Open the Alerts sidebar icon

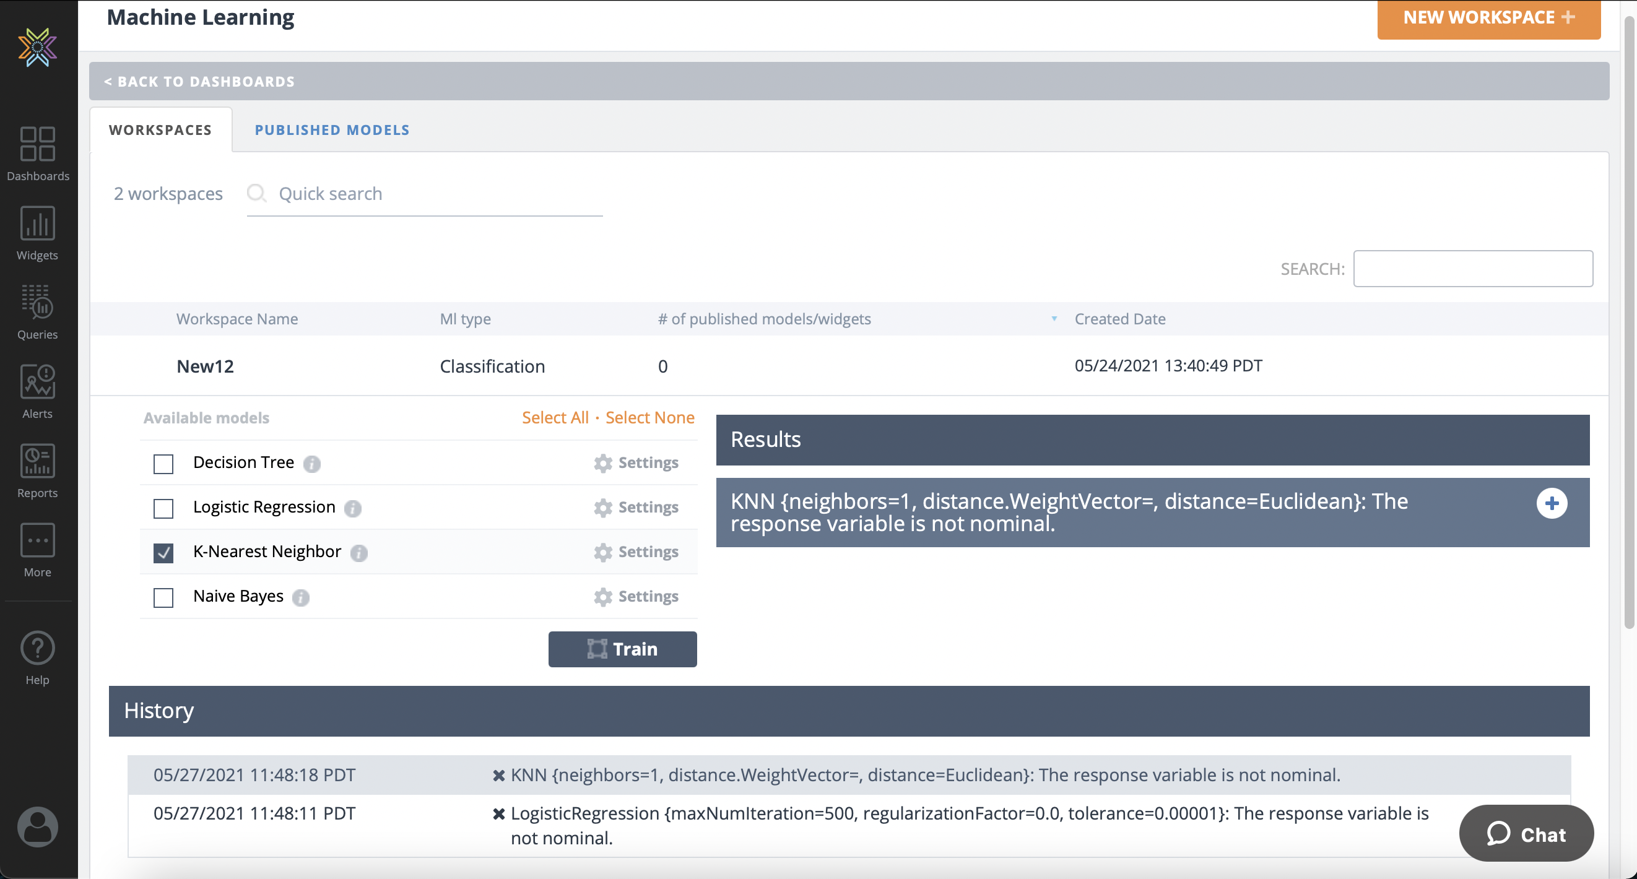click(38, 391)
